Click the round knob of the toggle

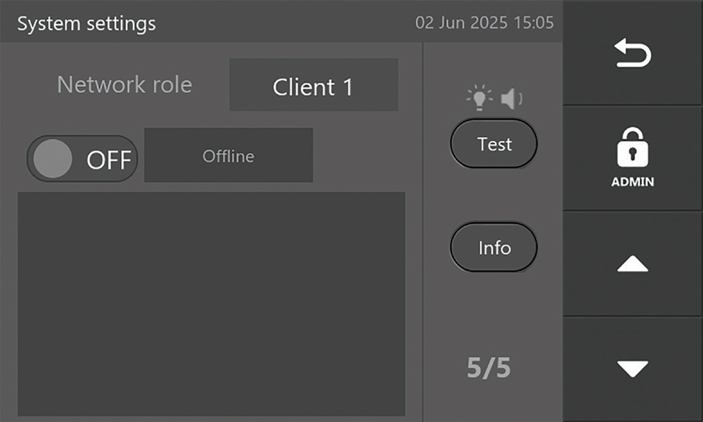point(53,159)
